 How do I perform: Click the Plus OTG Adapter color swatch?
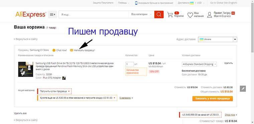(64, 78)
